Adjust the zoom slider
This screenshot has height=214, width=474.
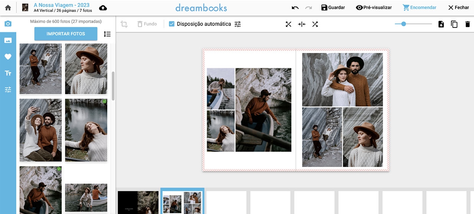(404, 24)
